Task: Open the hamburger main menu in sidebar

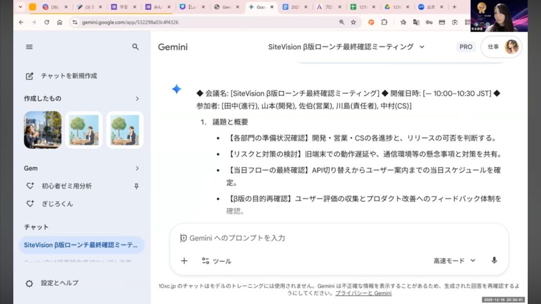Action: 29,47
